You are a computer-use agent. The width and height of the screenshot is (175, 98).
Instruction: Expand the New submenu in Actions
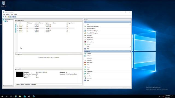tap(108, 24)
